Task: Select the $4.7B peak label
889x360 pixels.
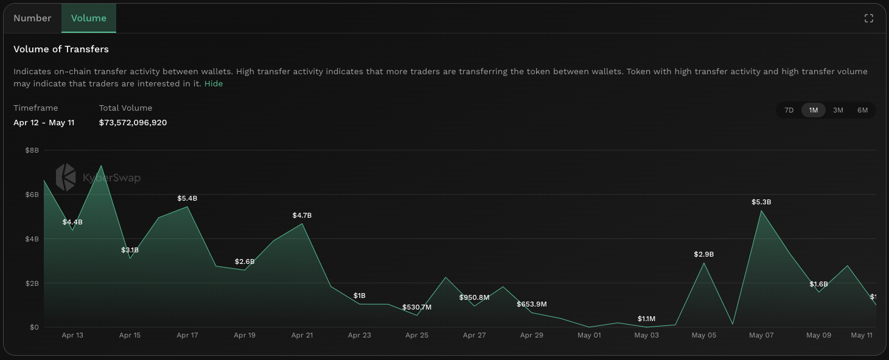Action: point(302,216)
